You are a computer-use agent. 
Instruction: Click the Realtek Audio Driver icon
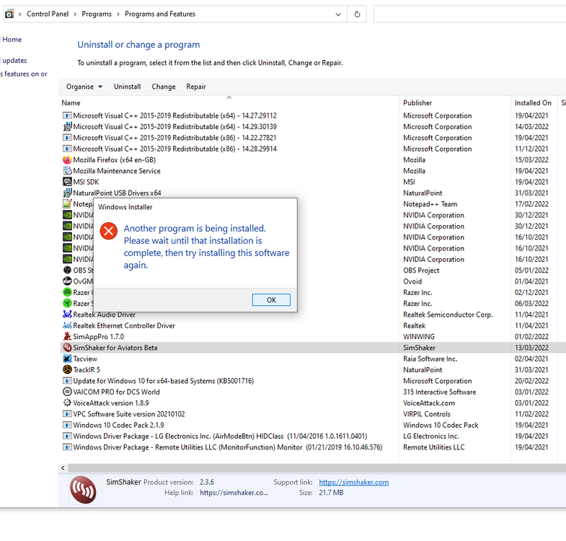coord(67,315)
